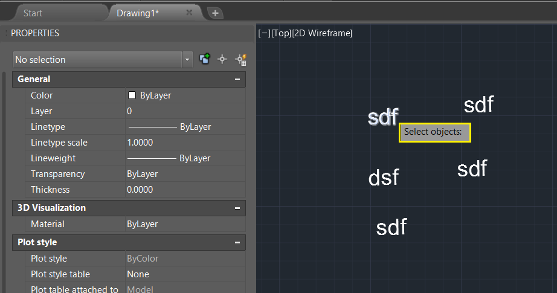
Task: Click the Select Objects crosshair icon
Action: coord(222,59)
